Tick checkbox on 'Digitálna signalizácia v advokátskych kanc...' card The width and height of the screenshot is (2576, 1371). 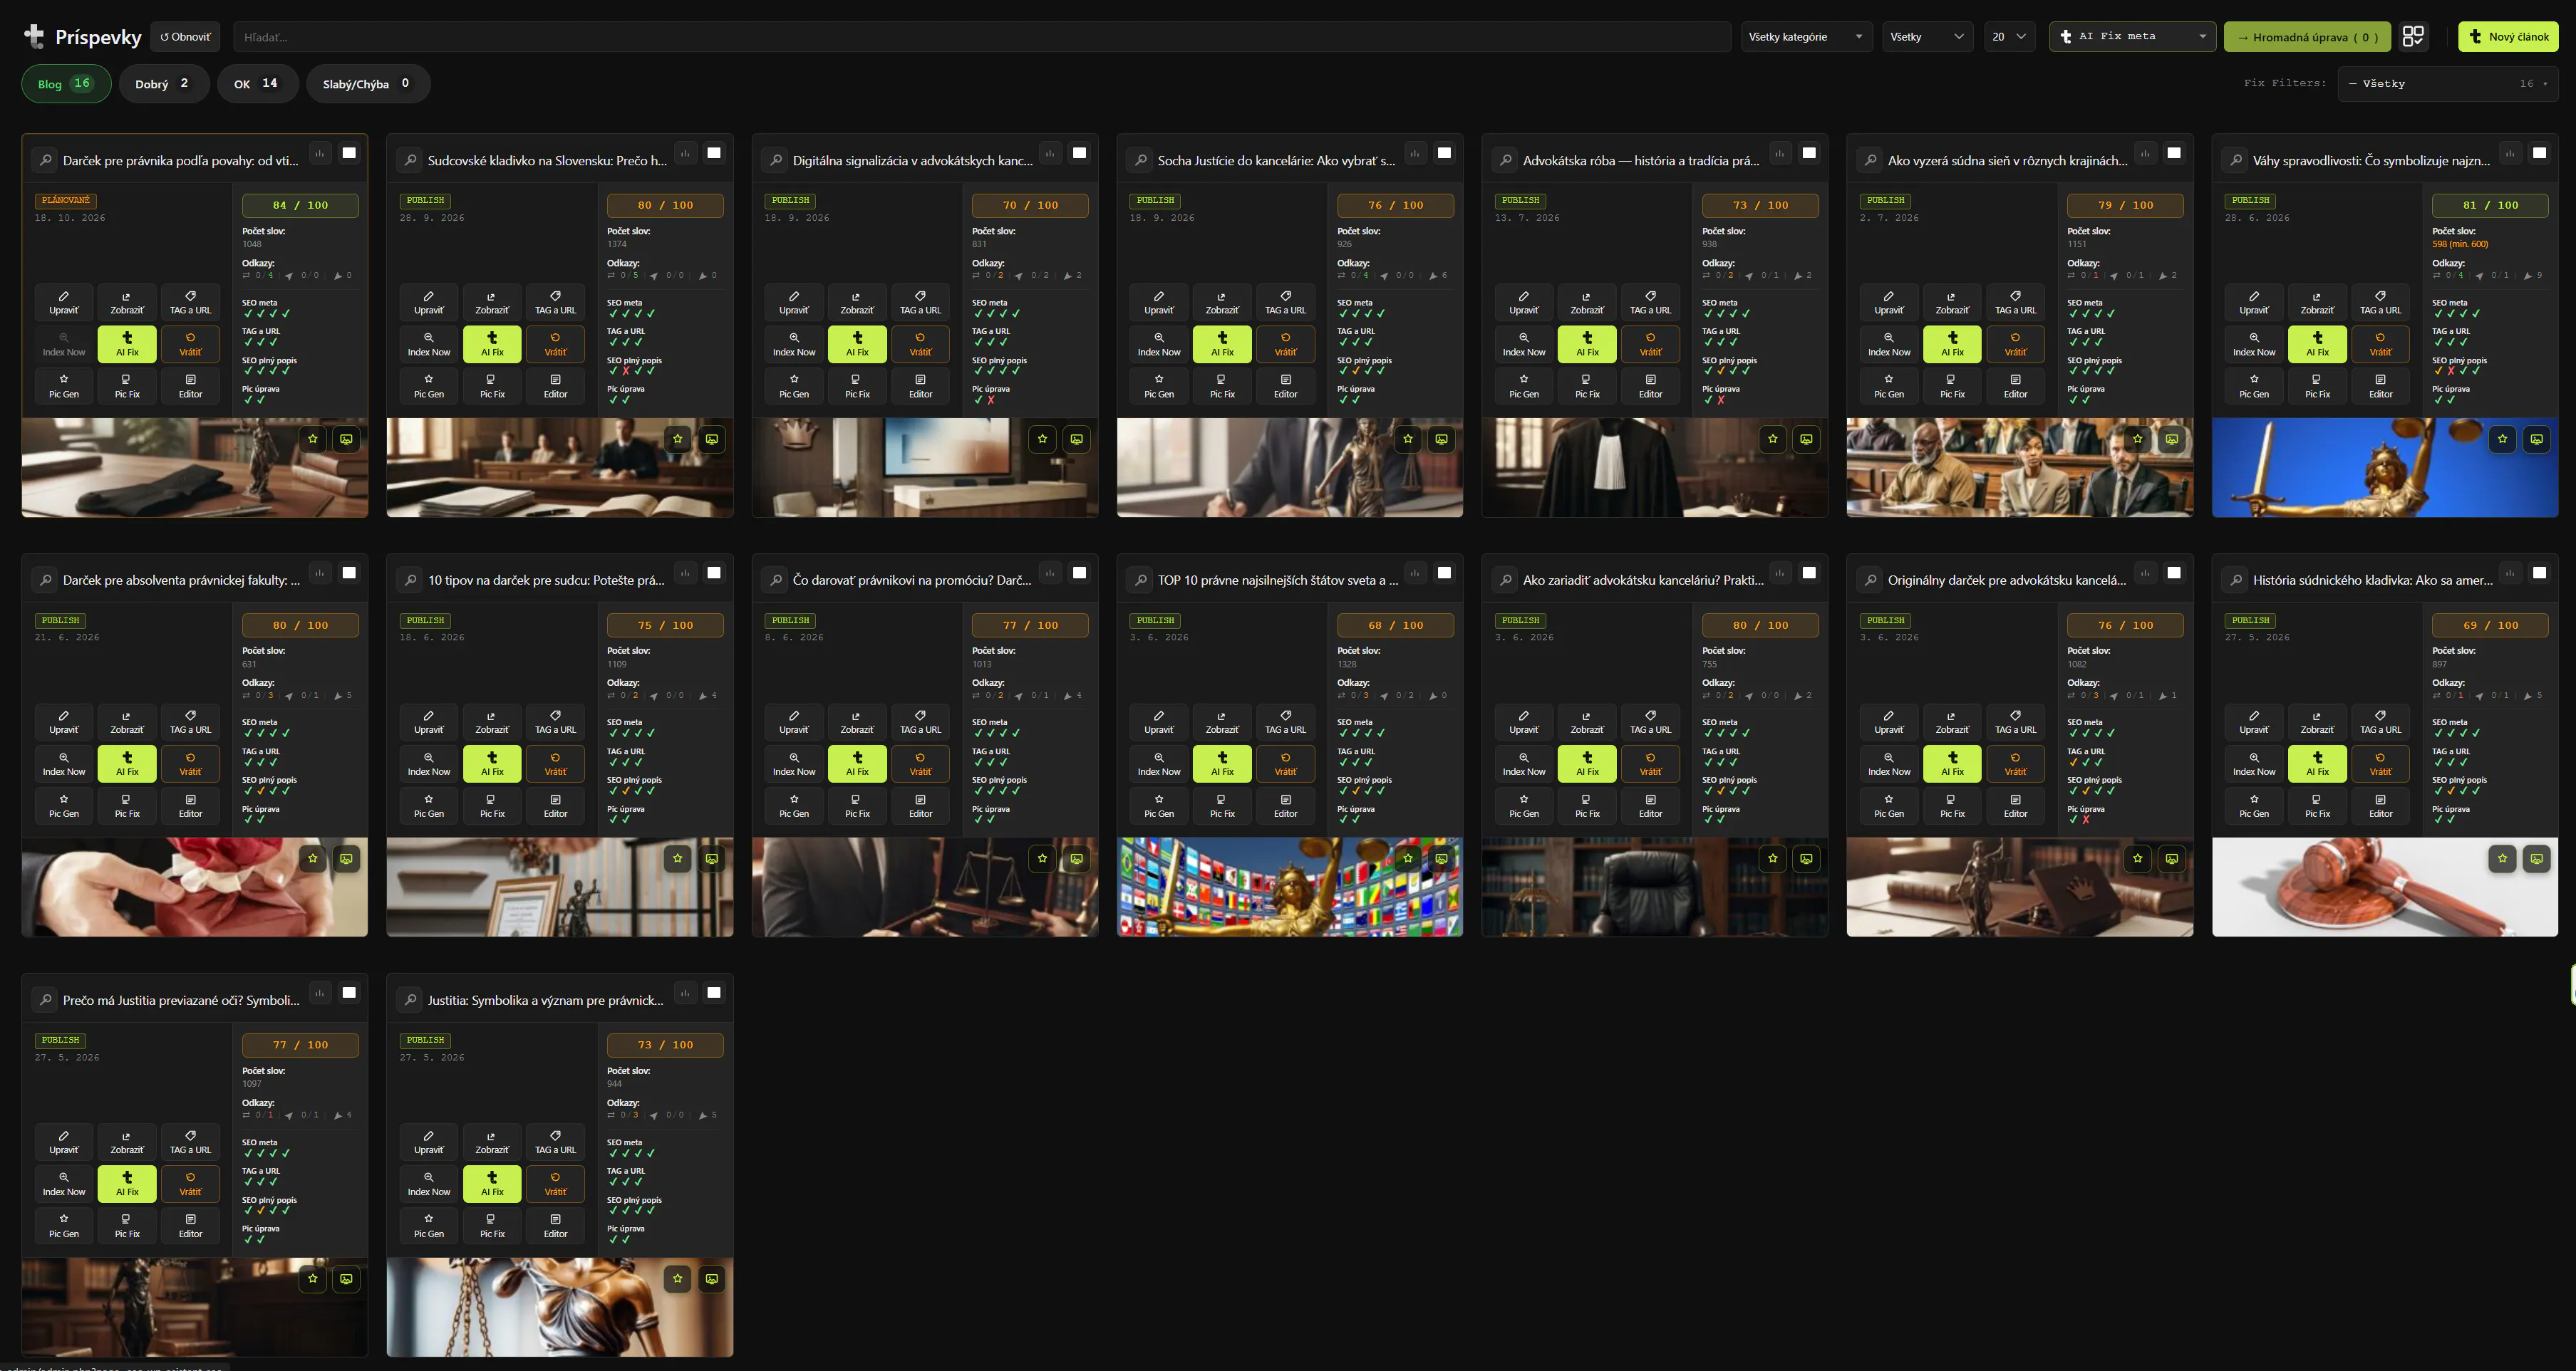pos(1079,153)
